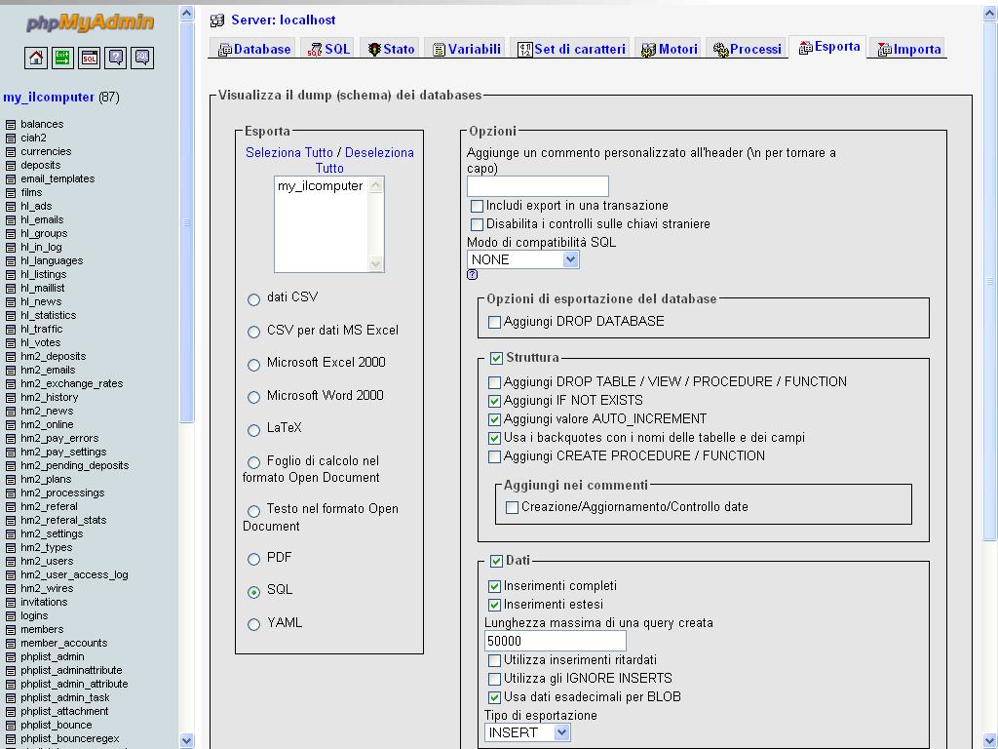Open the Motori tab
Screen dimensions: 998x749
[x=669, y=49]
